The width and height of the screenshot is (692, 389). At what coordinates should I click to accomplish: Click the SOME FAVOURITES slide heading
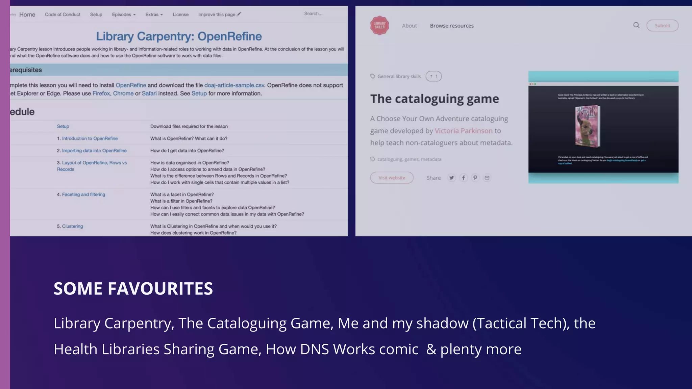[x=133, y=289]
